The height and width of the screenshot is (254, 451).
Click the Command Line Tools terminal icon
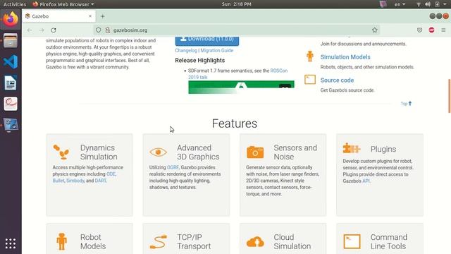(352, 241)
